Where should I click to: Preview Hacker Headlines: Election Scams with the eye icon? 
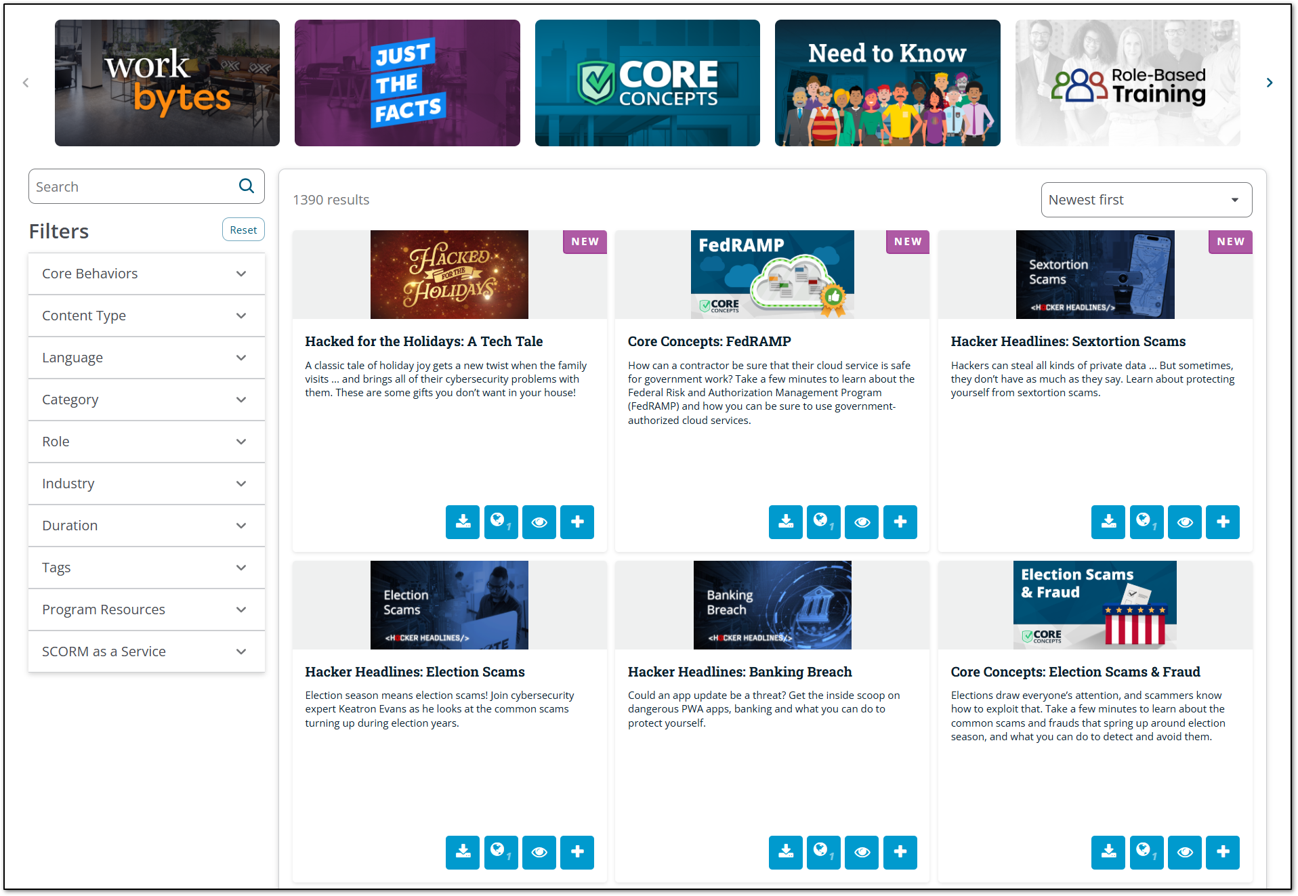click(539, 852)
